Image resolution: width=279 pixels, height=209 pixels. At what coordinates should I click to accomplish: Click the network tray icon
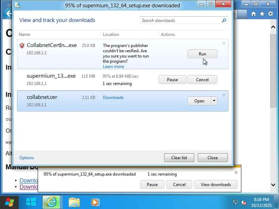pos(235,202)
